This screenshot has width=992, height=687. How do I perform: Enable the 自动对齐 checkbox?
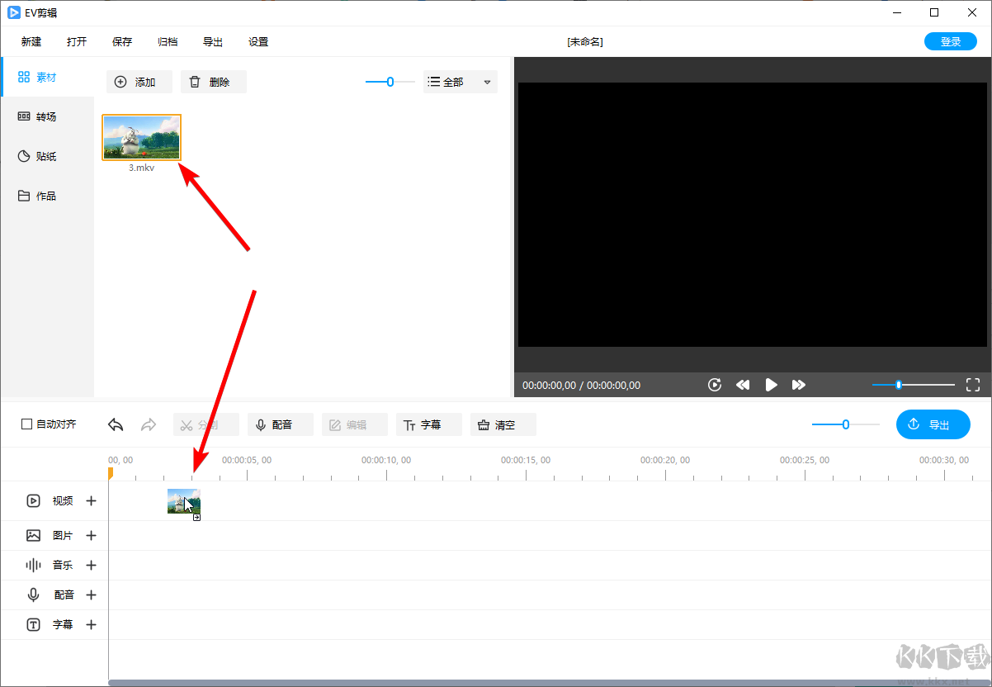pos(27,424)
